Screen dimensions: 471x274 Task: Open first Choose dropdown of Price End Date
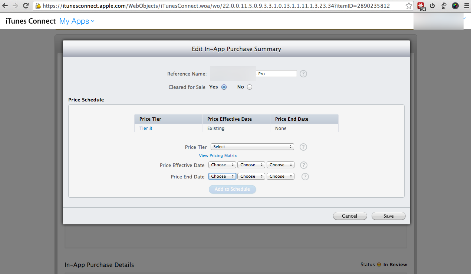(x=222, y=176)
